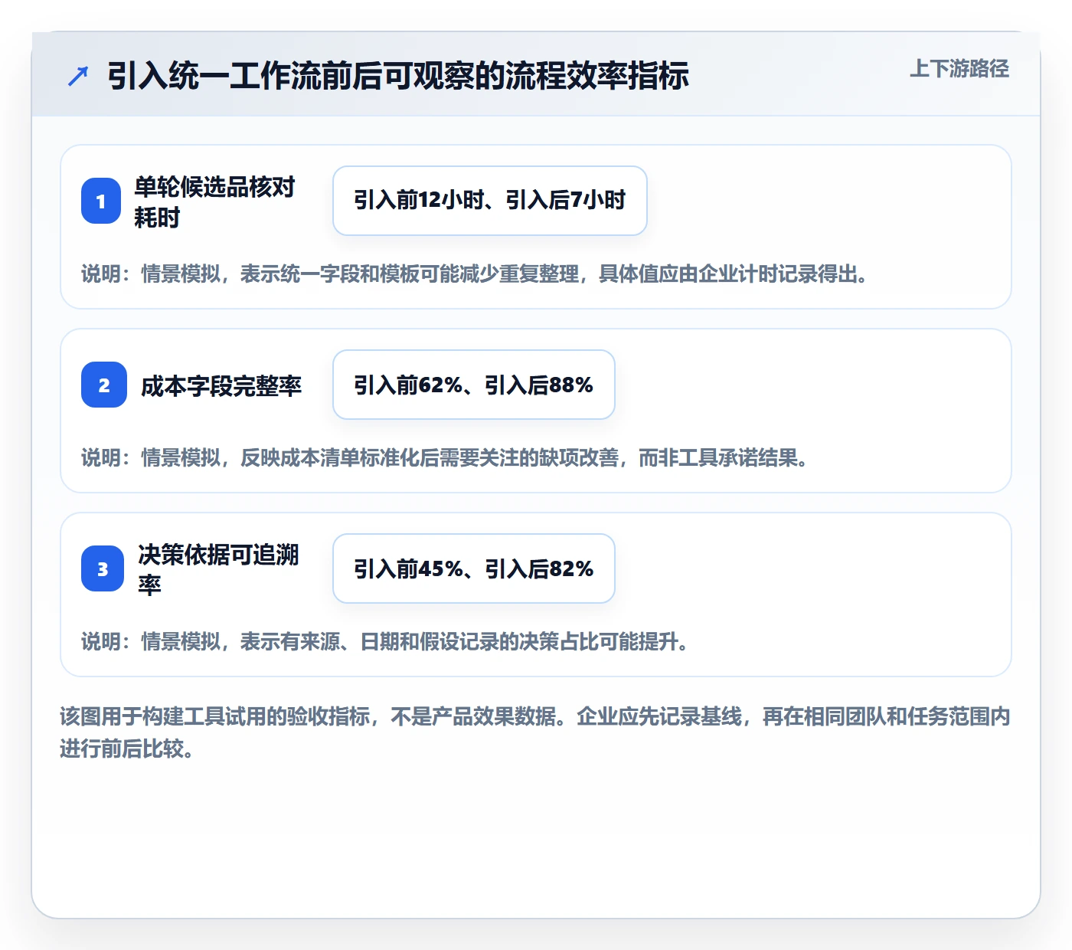Click the value box 引入前45%、引入后82%
The image size is (1072, 950).
point(474,568)
